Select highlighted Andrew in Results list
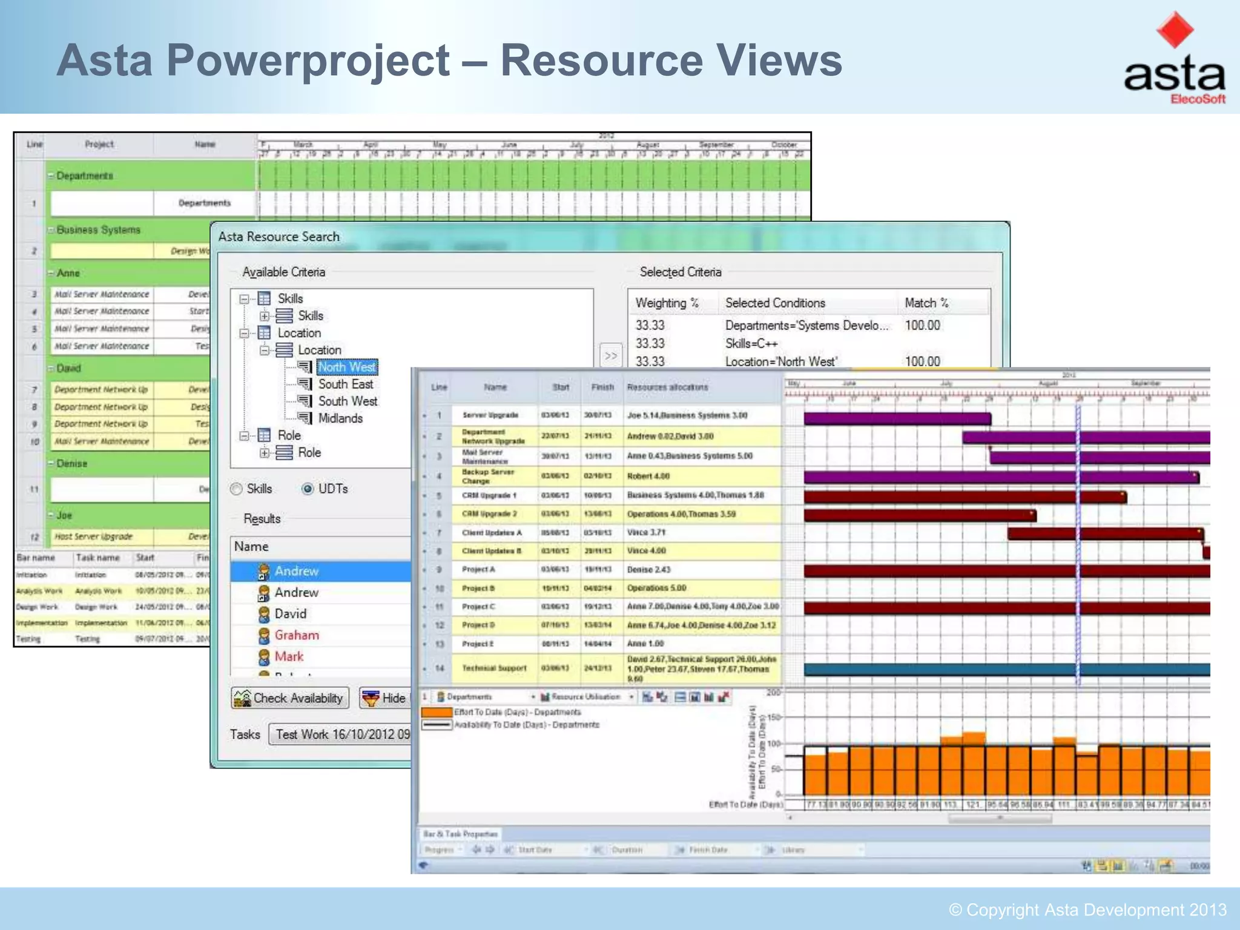The width and height of the screenshot is (1240, 930). point(321,571)
